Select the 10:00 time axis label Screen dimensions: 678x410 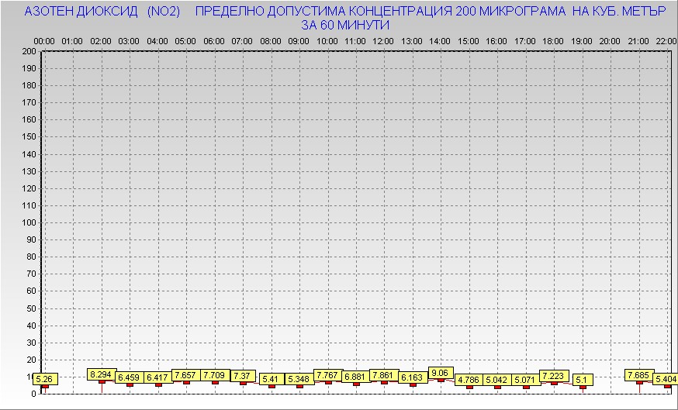click(x=327, y=42)
